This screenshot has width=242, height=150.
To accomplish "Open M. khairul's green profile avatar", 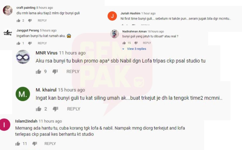I will click(23, 94).
